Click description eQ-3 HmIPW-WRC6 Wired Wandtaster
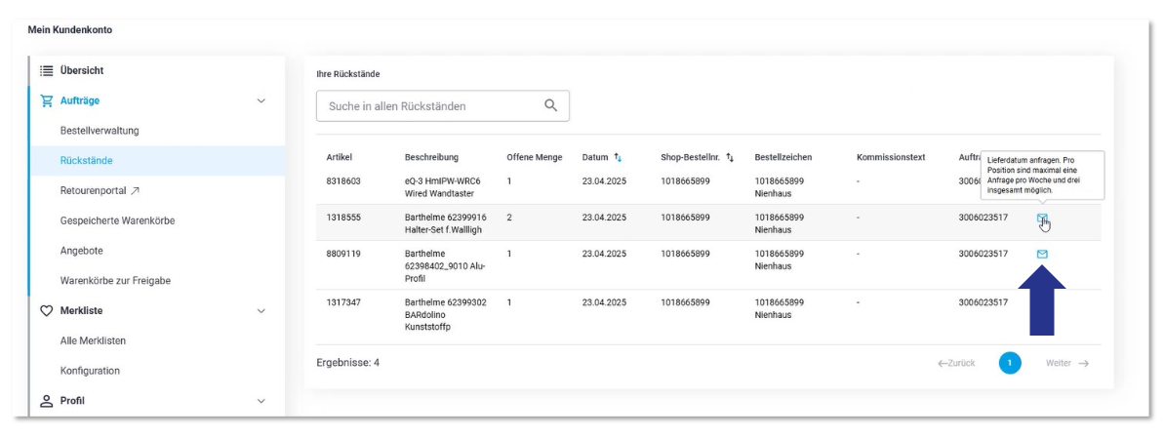Viewport: 1164px width, 438px height. point(442,187)
